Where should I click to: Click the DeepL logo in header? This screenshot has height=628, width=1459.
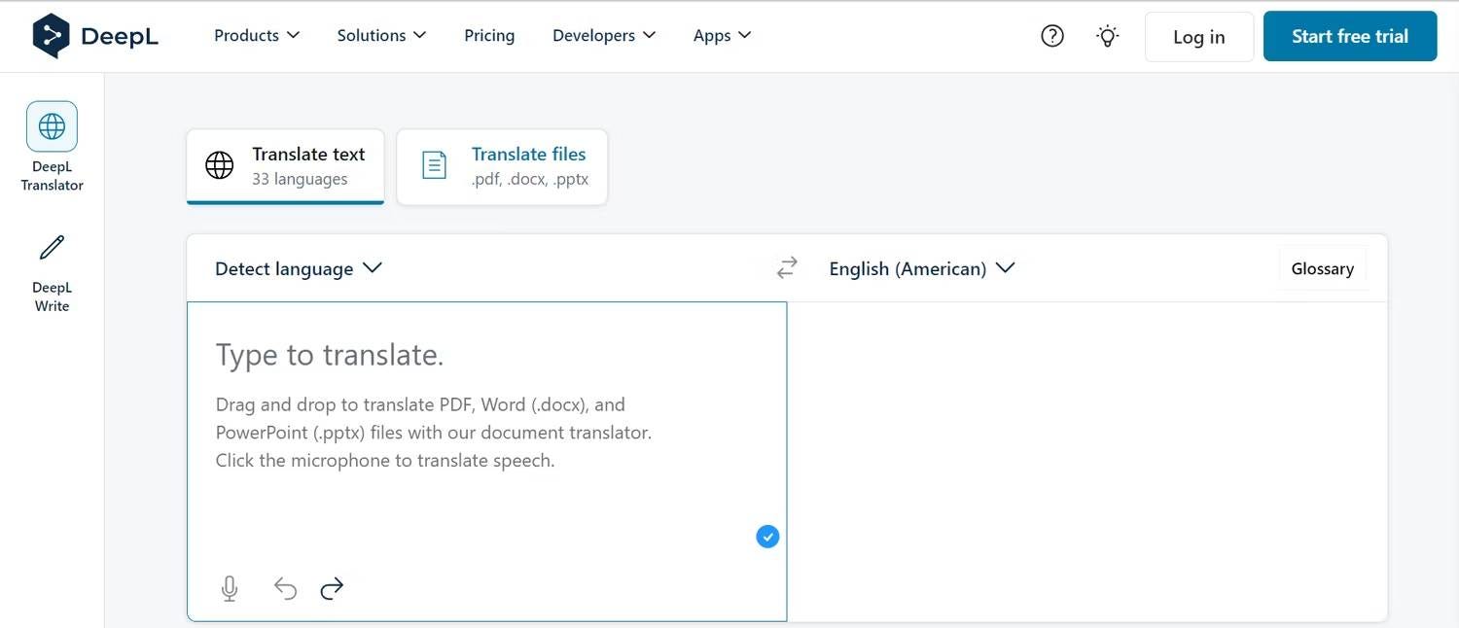point(94,36)
